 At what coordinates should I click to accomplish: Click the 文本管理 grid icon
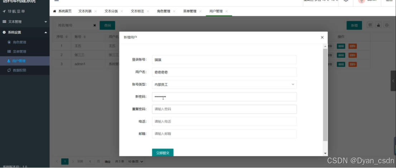(x=4, y=22)
